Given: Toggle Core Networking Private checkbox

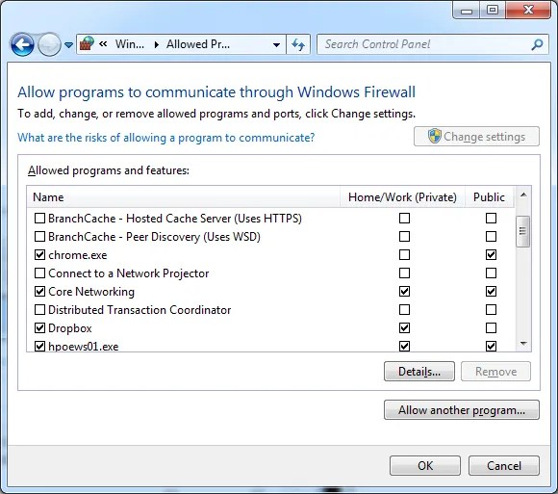Looking at the screenshot, I should (404, 292).
